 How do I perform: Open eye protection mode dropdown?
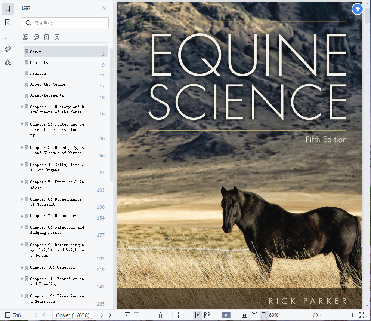pyautogui.click(x=162, y=315)
